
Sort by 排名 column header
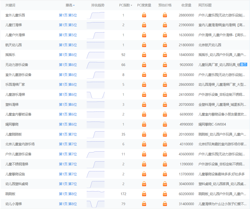(x=70, y=5)
